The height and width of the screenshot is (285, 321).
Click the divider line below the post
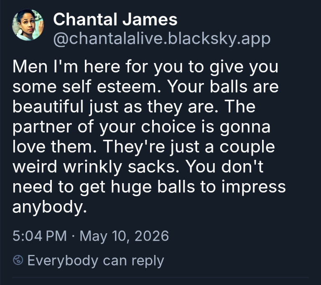pos(160,277)
